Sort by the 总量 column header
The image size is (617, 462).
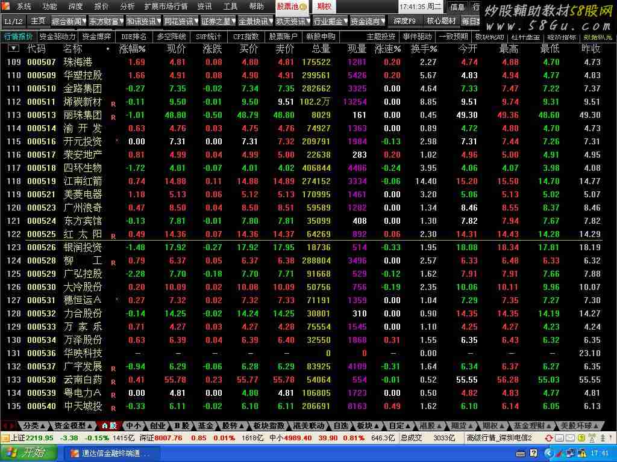321,49
